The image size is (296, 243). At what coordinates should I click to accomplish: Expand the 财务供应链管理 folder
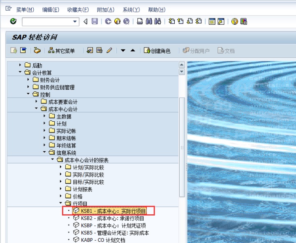(28, 86)
